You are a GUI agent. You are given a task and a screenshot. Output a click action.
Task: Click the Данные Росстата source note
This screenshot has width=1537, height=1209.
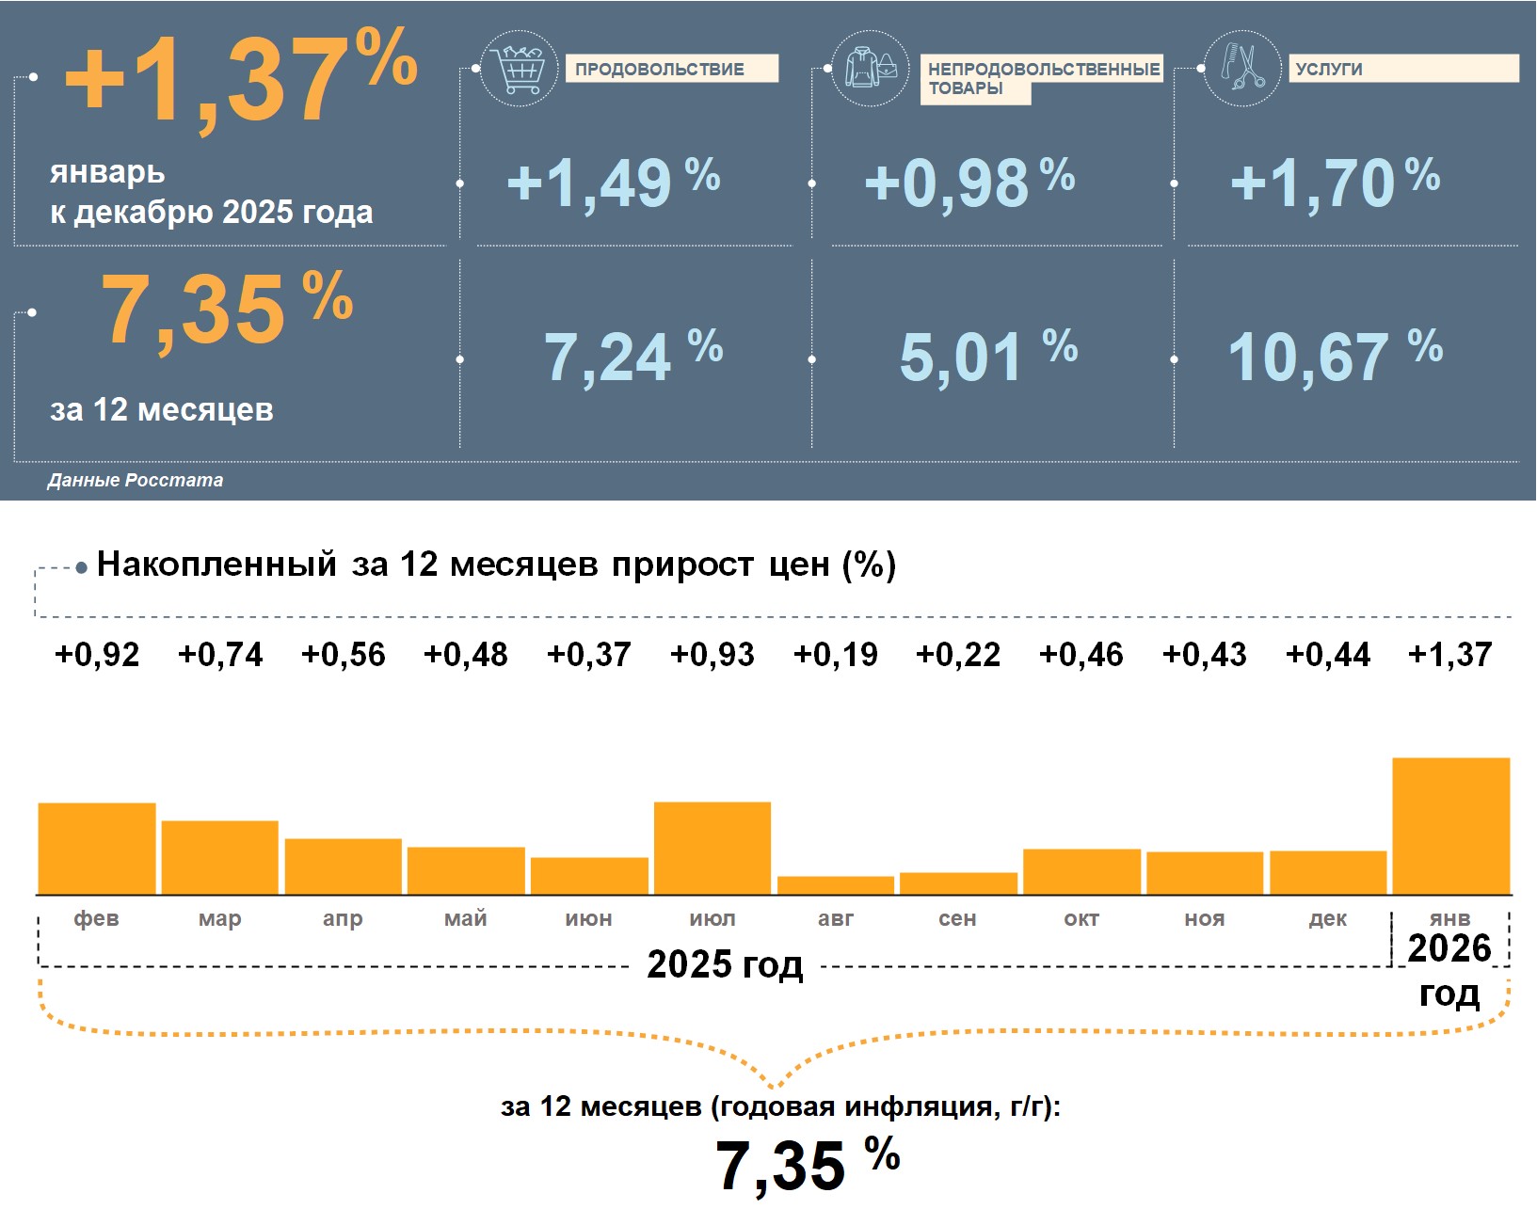pos(136,480)
